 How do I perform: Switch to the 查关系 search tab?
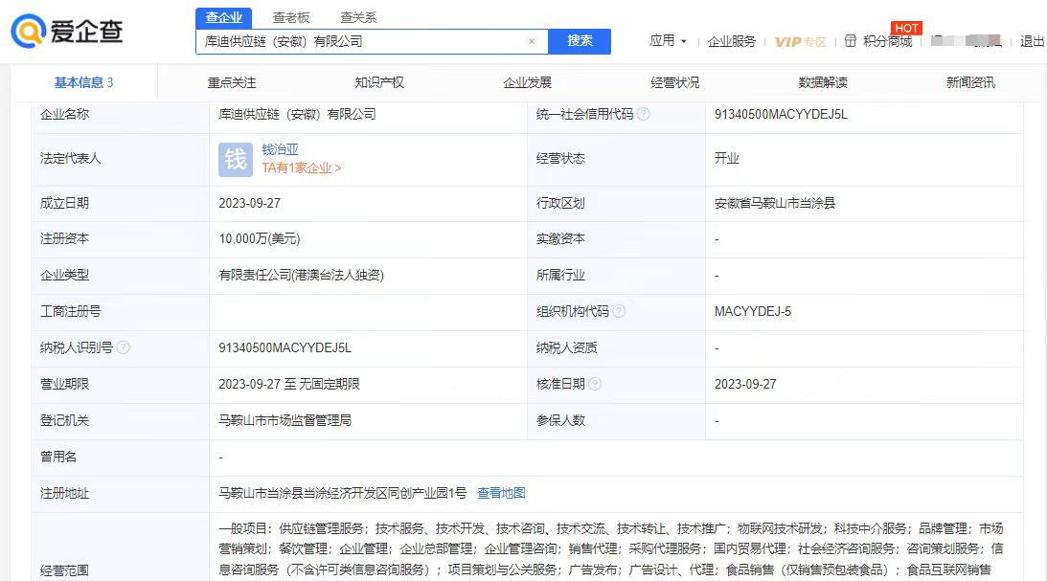click(358, 17)
